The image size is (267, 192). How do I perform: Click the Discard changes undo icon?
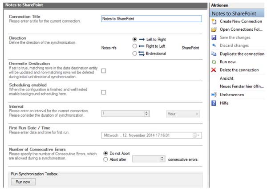pyautogui.click(x=214, y=45)
